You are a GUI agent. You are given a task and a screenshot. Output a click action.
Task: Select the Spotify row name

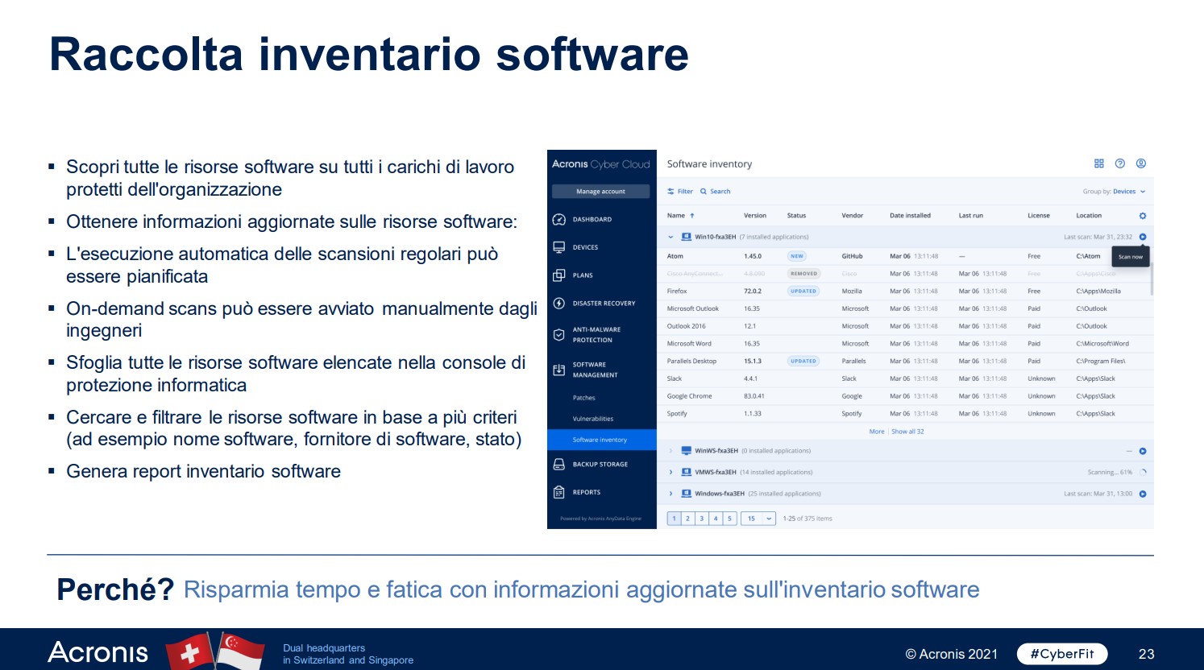point(677,414)
